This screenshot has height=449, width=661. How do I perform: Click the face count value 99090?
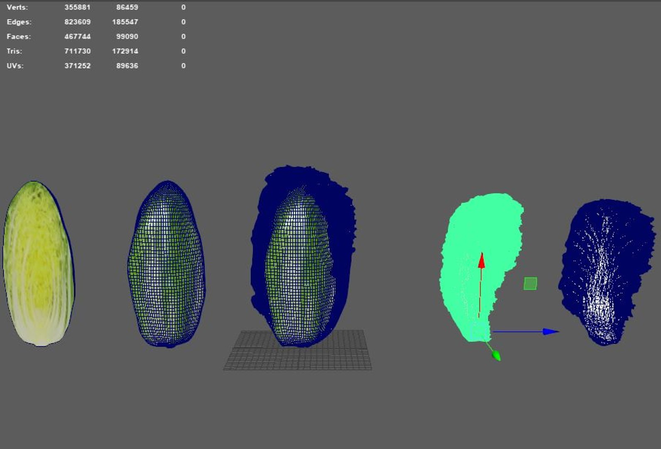click(127, 37)
